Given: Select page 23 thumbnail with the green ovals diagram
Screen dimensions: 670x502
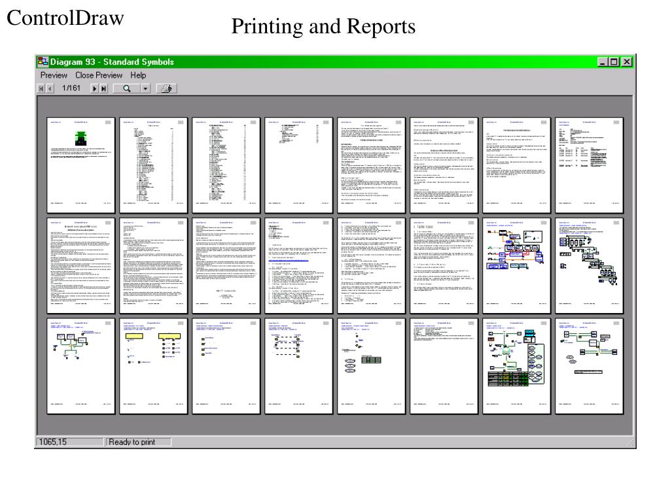Looking at the screenshot, I should tap(517, 366).
